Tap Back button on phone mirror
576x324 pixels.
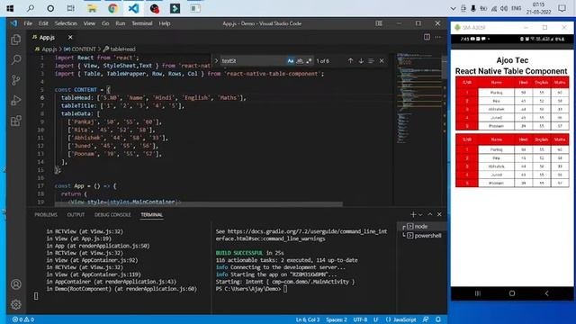546,293
